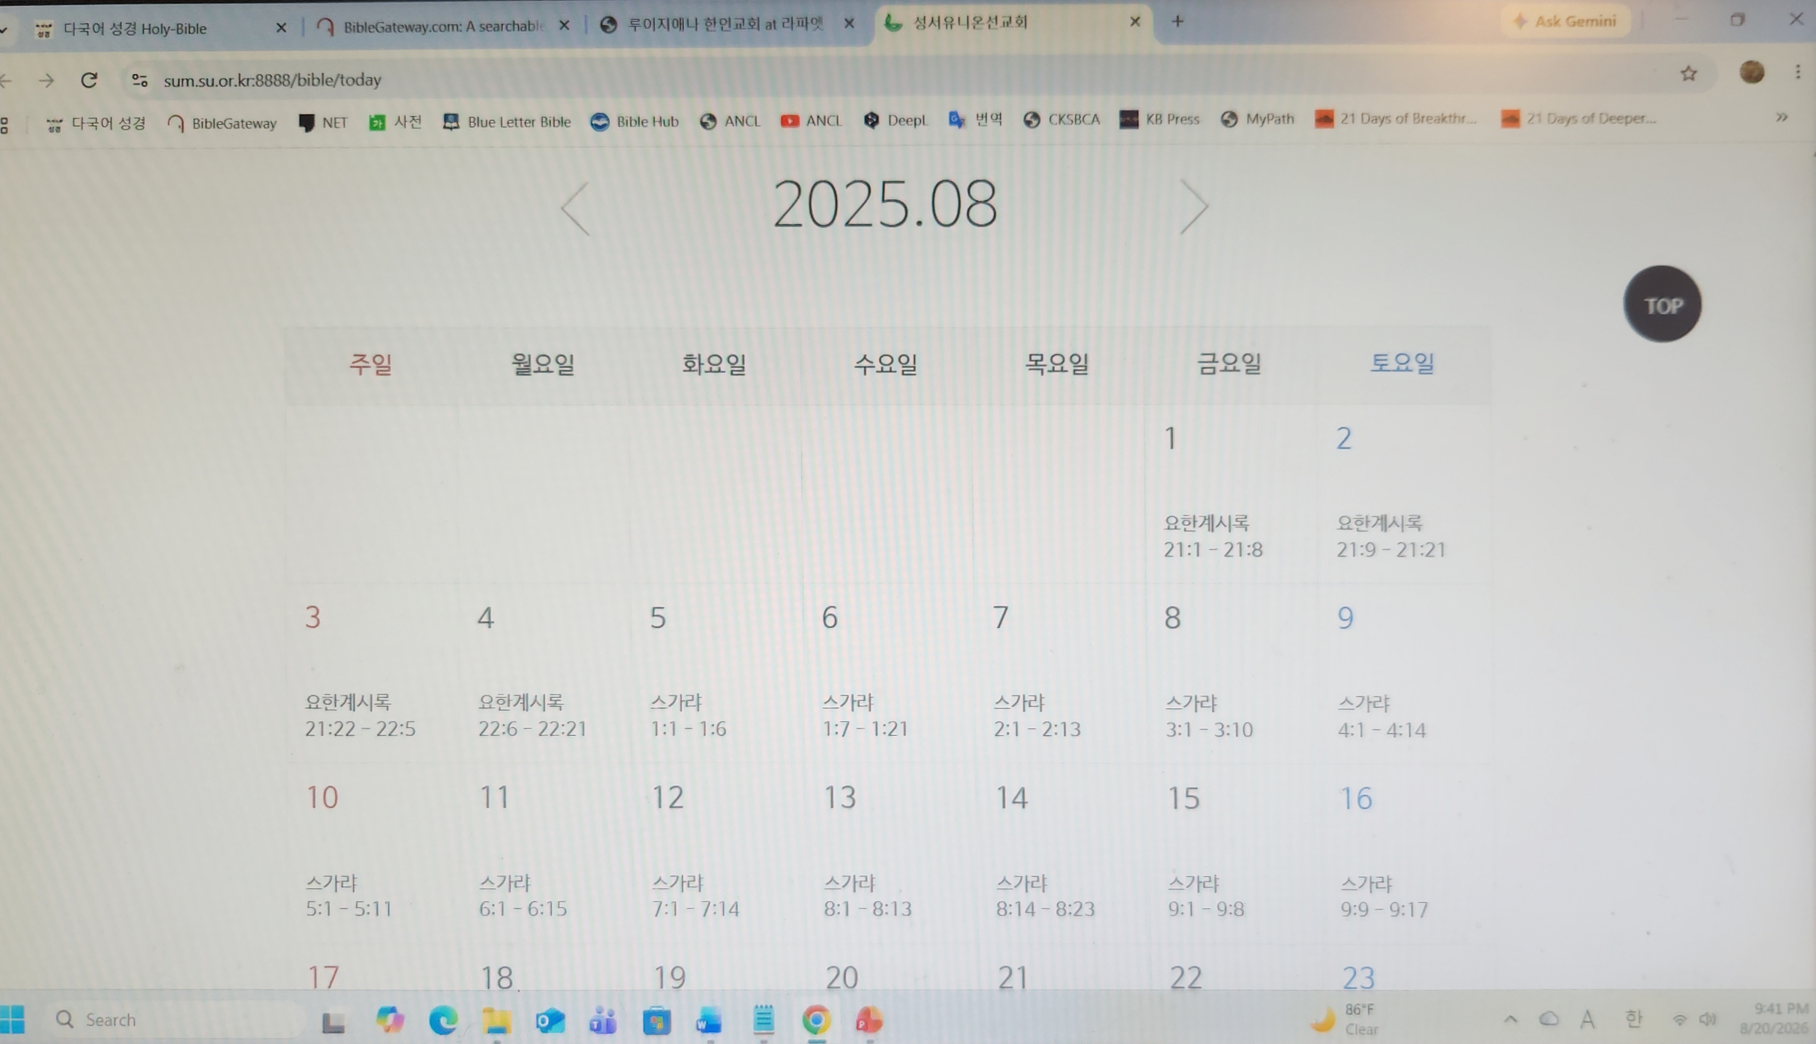Reload the current page
This screenshot has height=1044, width=1816.
pyautogui.click(x=89, y=79)
